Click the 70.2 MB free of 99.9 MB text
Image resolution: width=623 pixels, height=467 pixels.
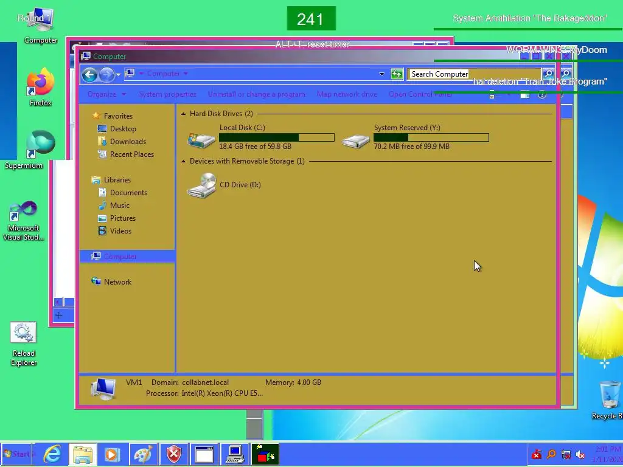tap(412, 147)
